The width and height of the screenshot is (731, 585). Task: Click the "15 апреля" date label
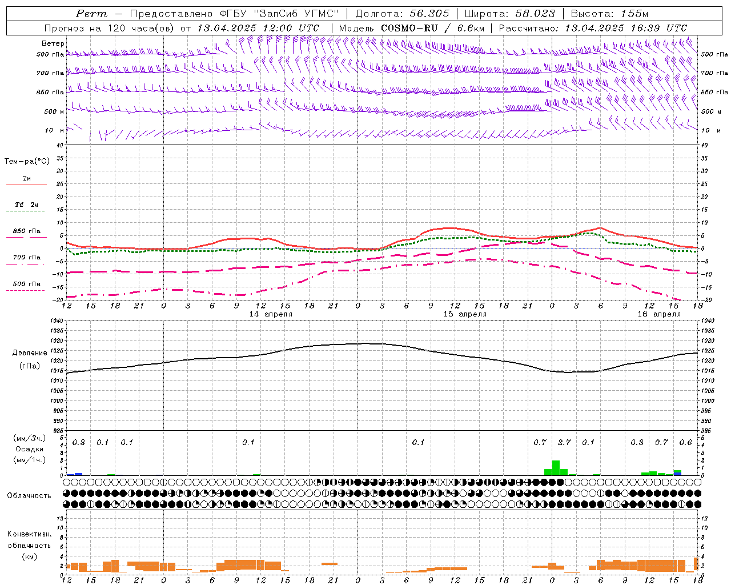[465, 314]
